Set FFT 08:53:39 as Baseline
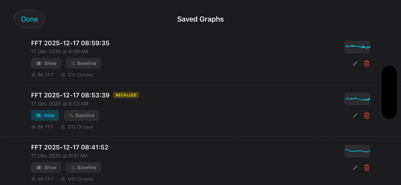401x185 pixels. [x=81, y=115]
